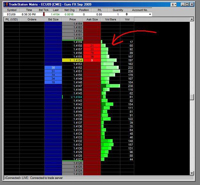The image size is (200, 185).
Task: Click the Net Chg column header
Action: 69,10
